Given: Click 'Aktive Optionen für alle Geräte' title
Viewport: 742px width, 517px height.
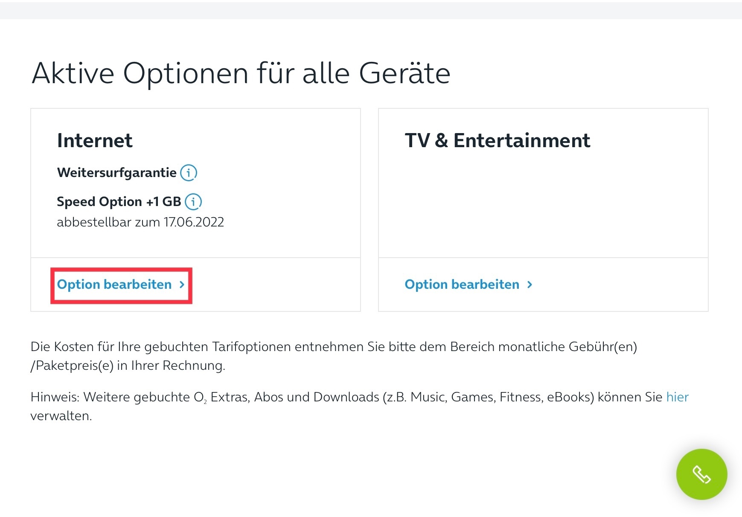Looking at the screenshot, I should pyautogui.click(x=241, y=73).
